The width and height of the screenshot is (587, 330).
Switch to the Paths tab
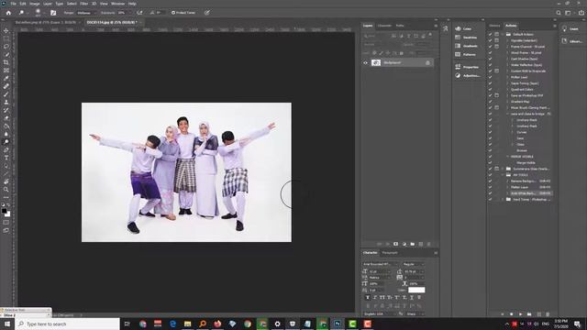coord(400,26)
